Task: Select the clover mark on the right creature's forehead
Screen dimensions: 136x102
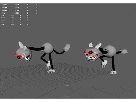Action: 96,52
